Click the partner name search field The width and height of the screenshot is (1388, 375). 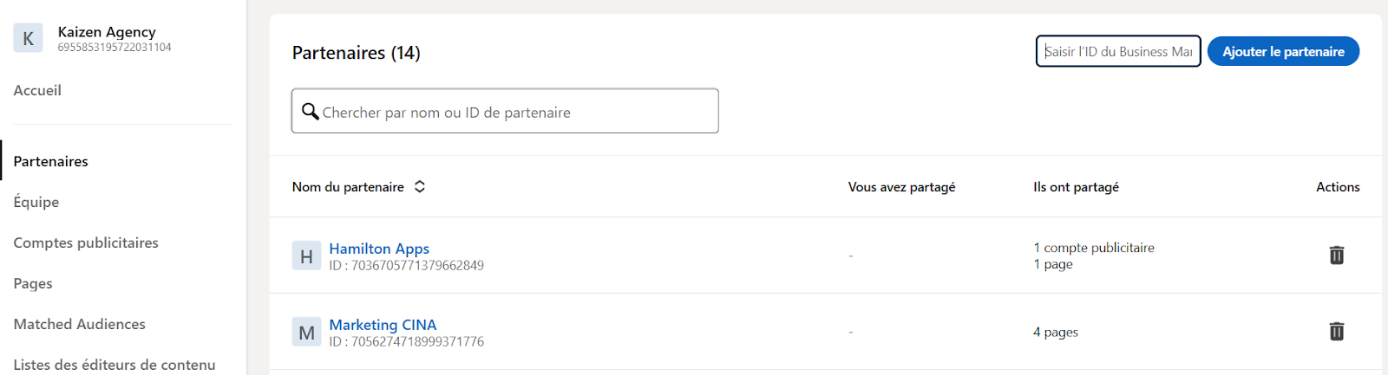pos(505,111)
